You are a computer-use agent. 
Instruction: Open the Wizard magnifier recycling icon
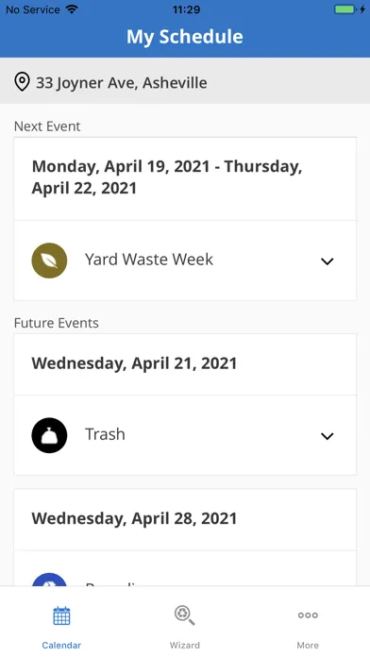click(x=184, y=615)
